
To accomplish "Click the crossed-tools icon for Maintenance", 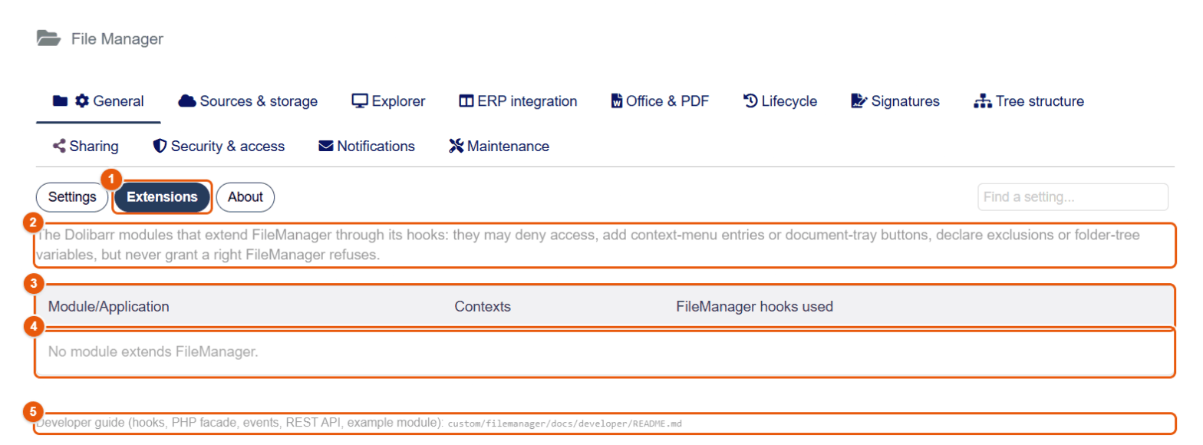I will point(456,146).
